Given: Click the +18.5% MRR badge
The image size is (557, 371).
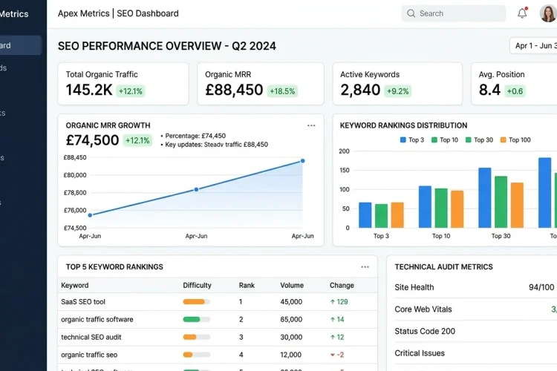Looking at the screenshot, I should tap(282, 91).
